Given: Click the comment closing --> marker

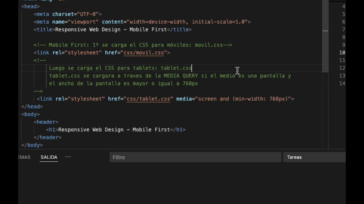Looking at the screenshot, I should point(38,91).
